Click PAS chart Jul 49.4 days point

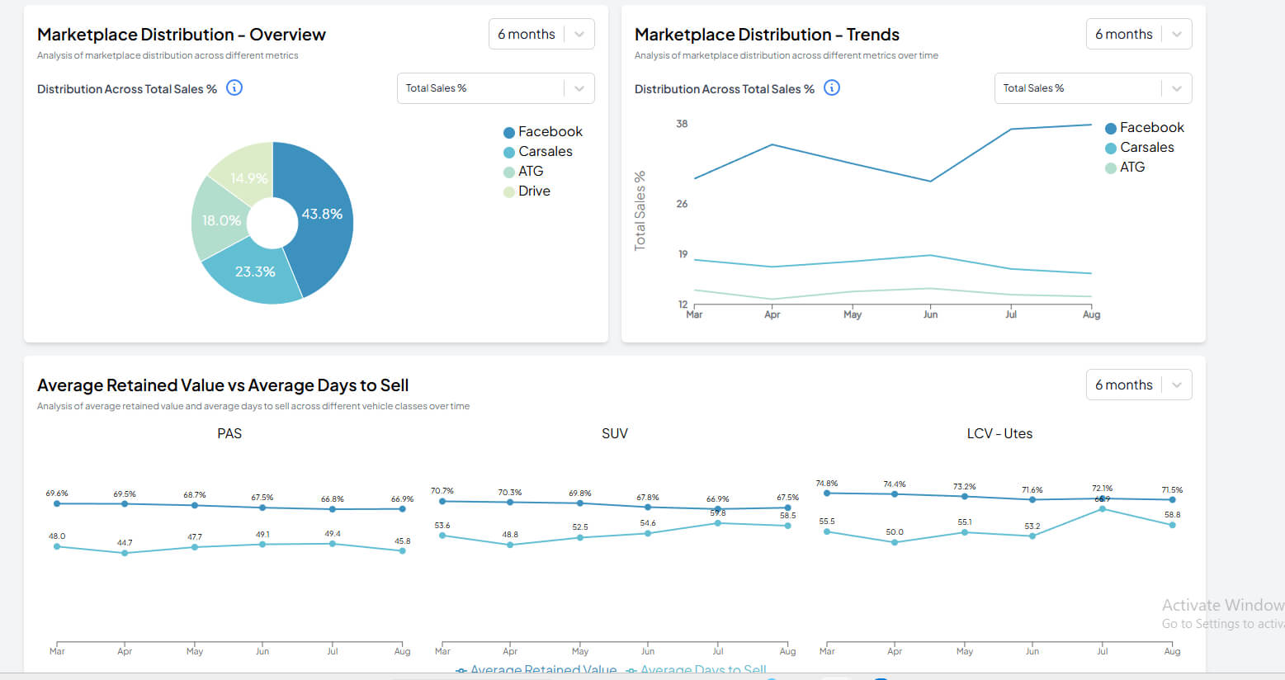tap(333, 544)
